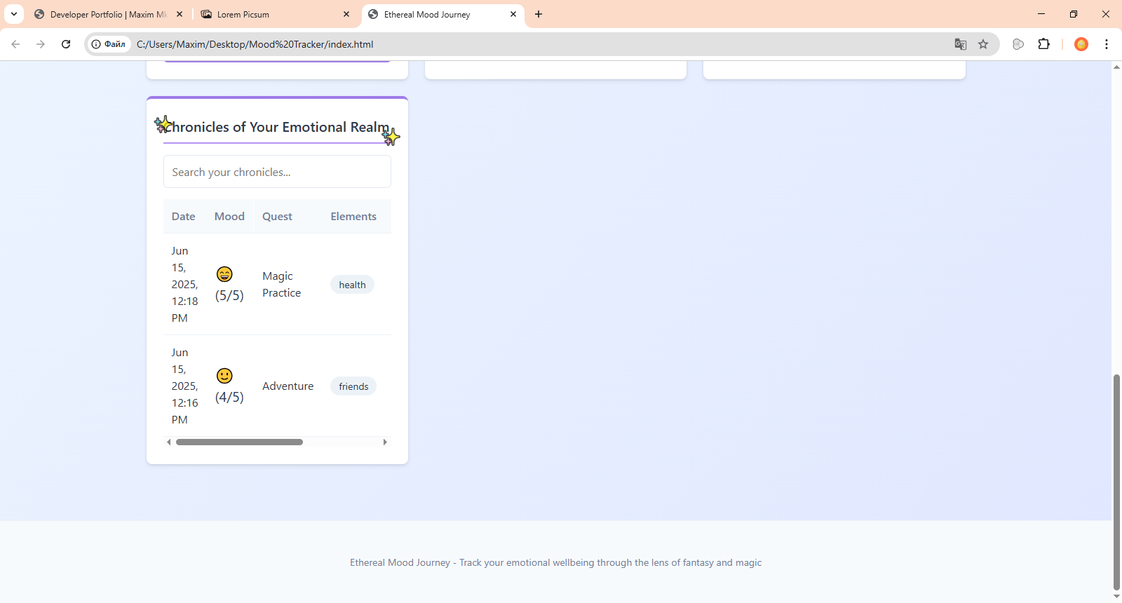Click the Mood column header
Screen dimensions: 1122x603
coord(229,217)
